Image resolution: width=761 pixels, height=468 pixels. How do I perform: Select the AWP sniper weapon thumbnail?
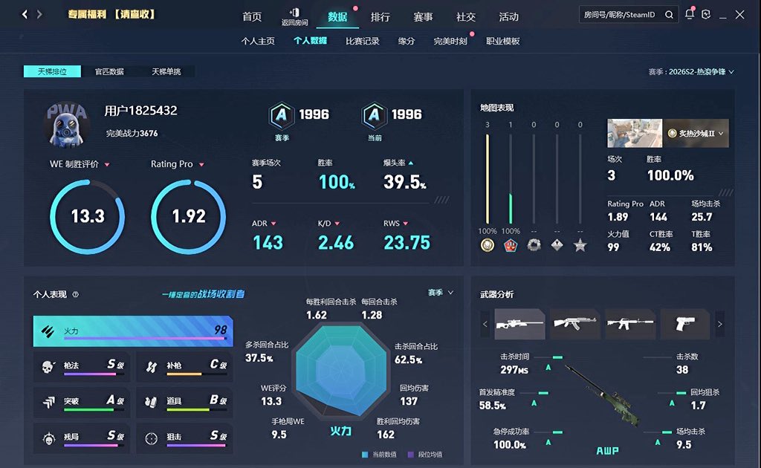tap(519, 324)
